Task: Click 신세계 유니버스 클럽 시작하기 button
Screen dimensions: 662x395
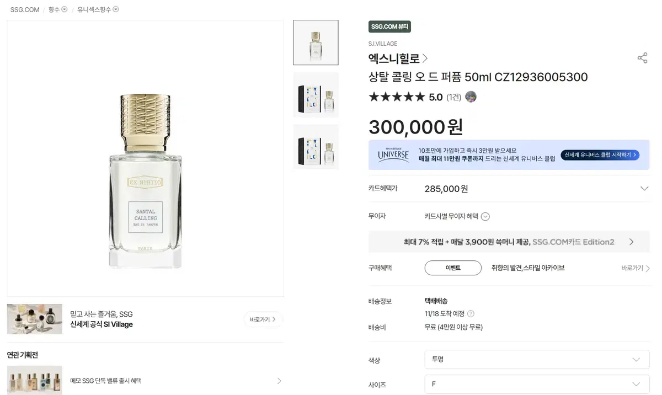Action: [600, 155]
